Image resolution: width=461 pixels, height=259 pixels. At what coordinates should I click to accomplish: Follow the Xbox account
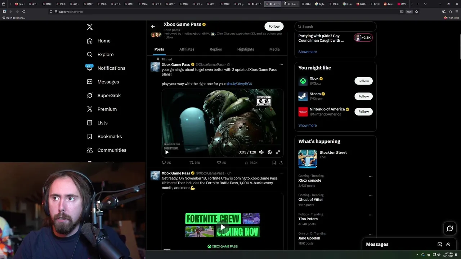point(363,81)
